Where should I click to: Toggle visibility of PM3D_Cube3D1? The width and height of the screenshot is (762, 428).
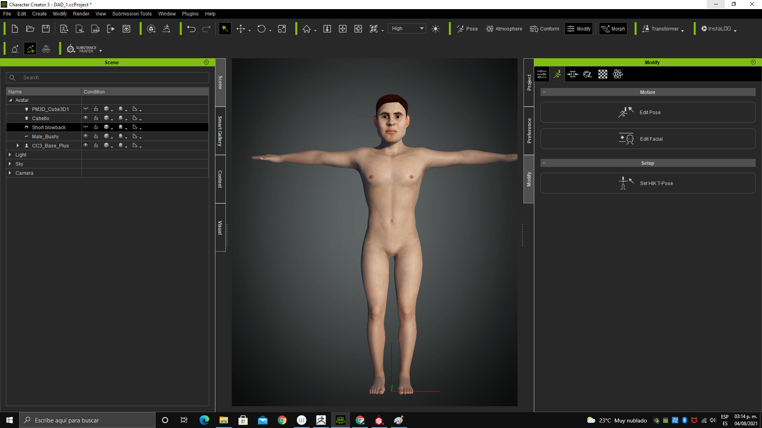(x=85, y=109)
